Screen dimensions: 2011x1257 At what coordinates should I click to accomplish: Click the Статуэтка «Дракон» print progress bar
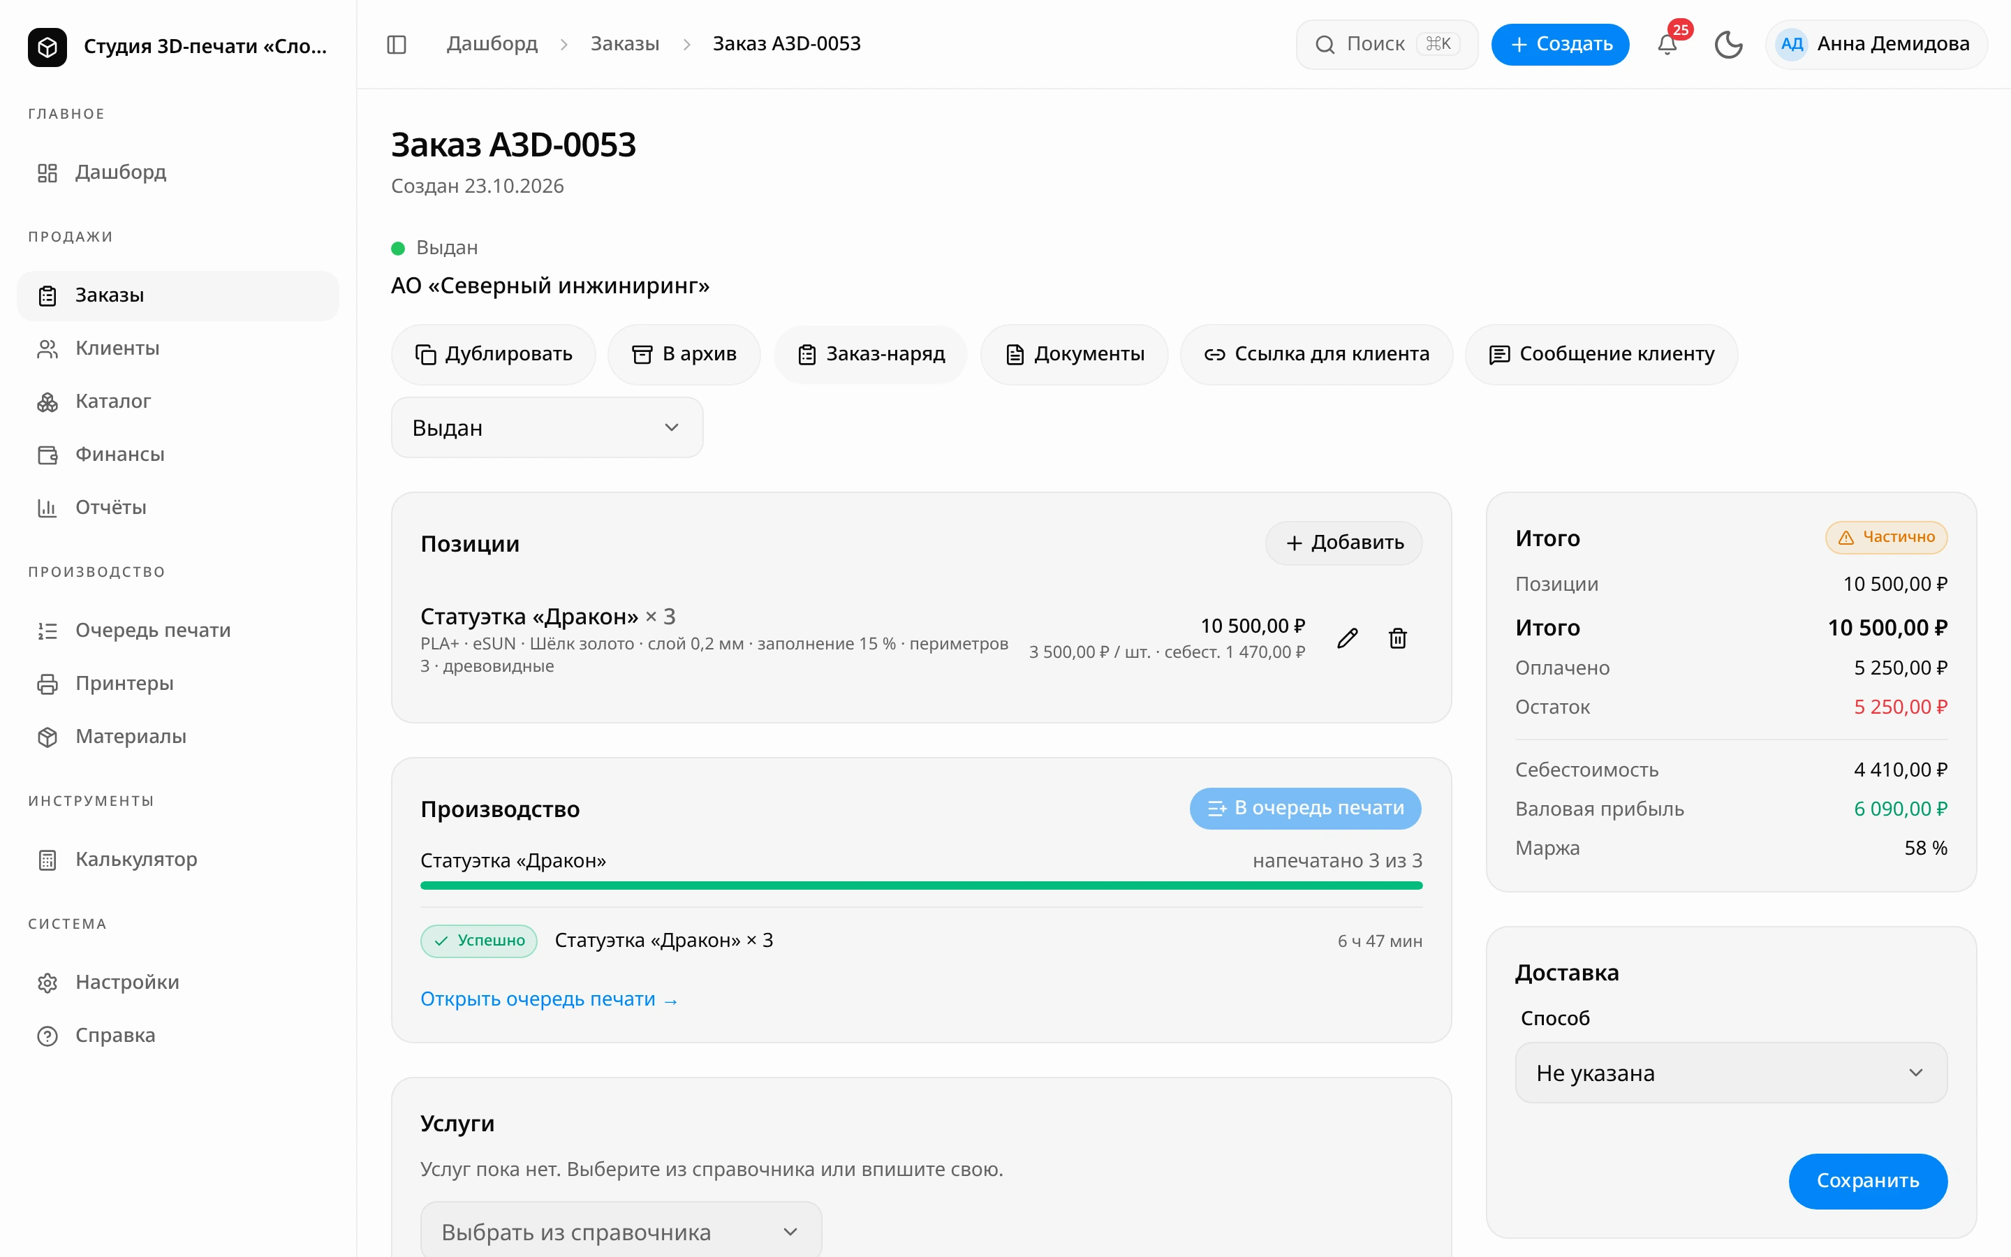pos(922,885)
